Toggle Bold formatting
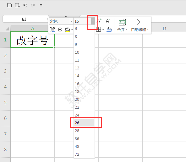This screenshot has width=186, height=162. pos(60,30)
